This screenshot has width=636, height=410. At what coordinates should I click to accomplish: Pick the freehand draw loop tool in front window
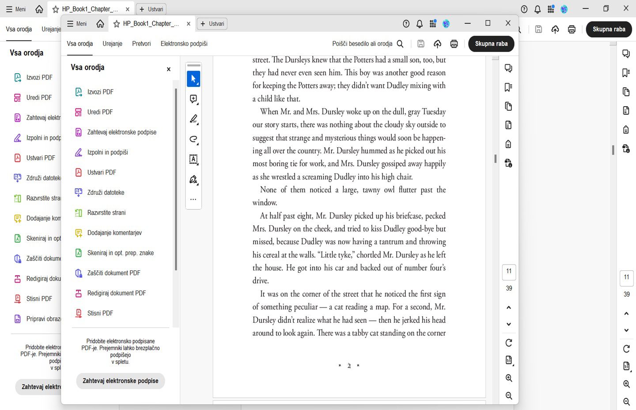coord(193,139)
